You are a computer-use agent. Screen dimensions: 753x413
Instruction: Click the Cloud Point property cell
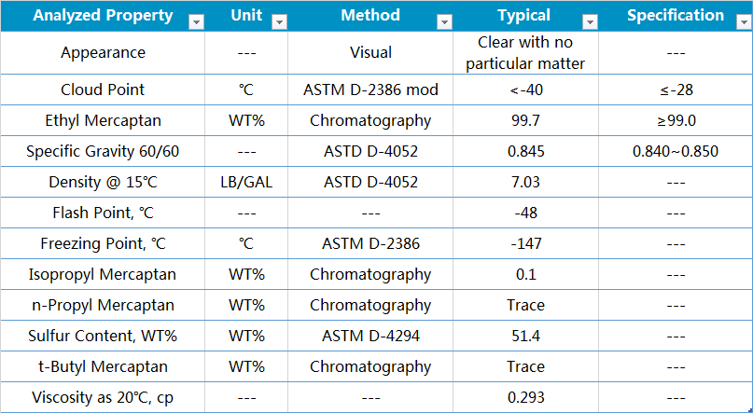(103, 90)
